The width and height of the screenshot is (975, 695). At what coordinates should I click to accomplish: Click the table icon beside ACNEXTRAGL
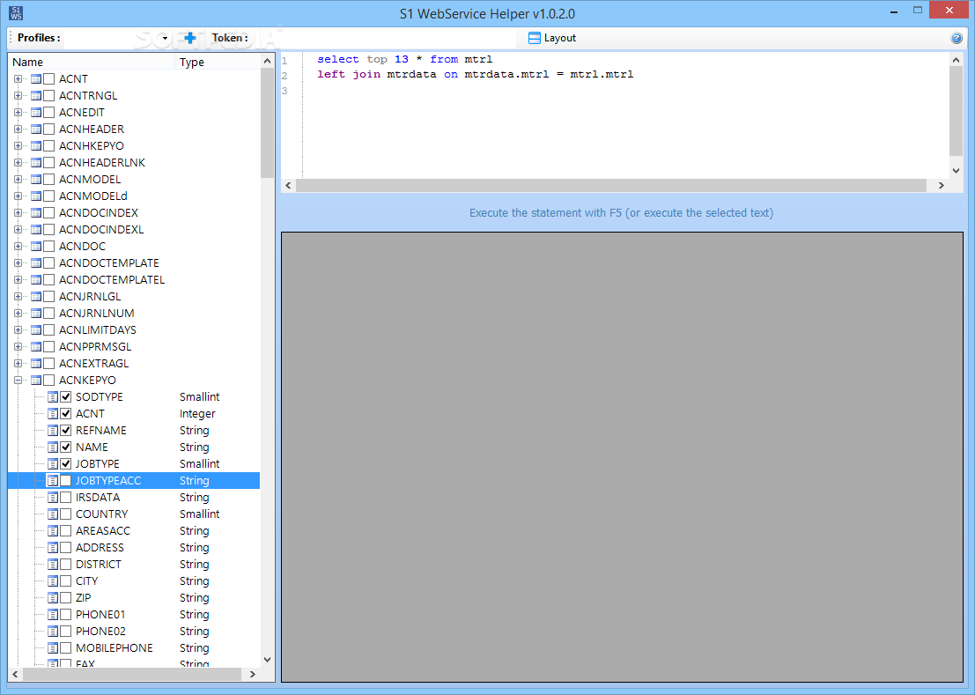point(36,363)
